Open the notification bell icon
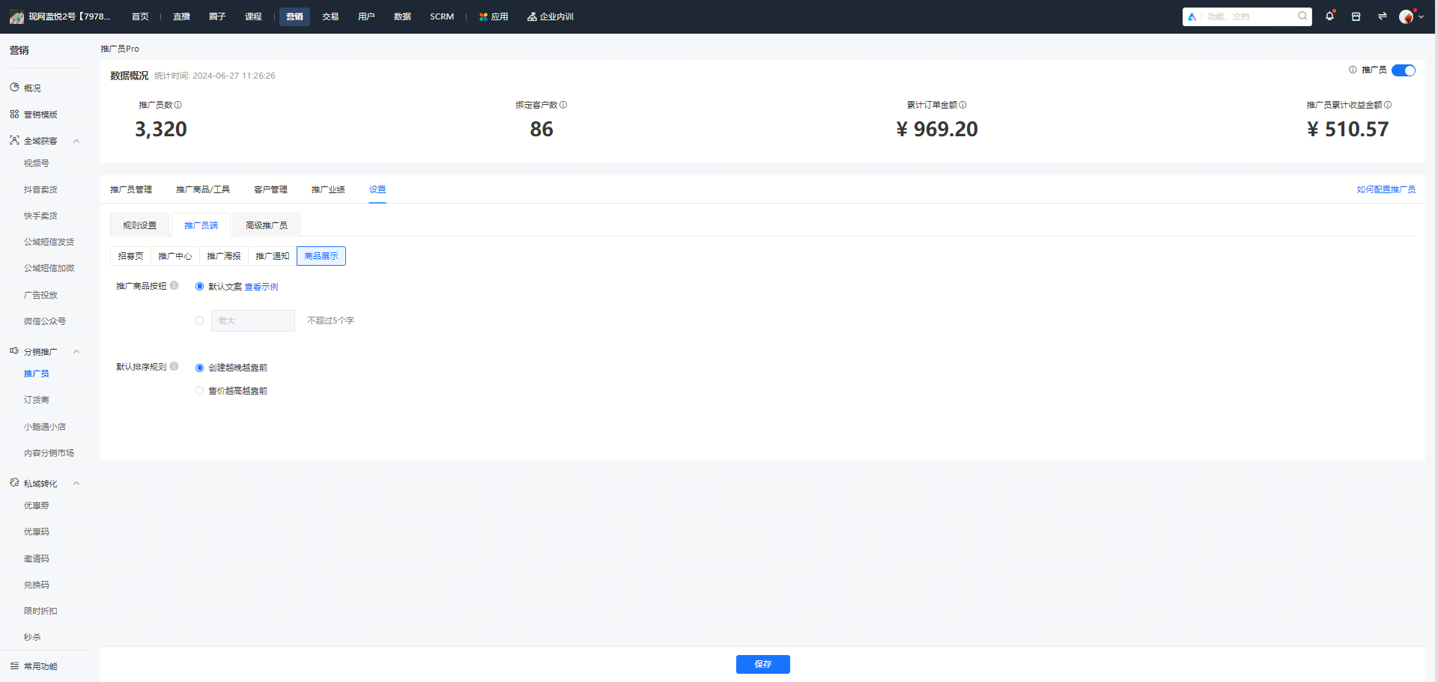This screenshot has height=682, width=1438. point(1329,16)
